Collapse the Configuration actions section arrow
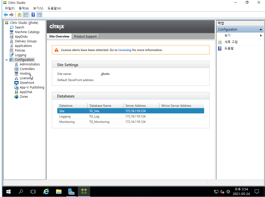Image resolution: width=265 pixels, height=197 pixels. [x=261, y=29]
